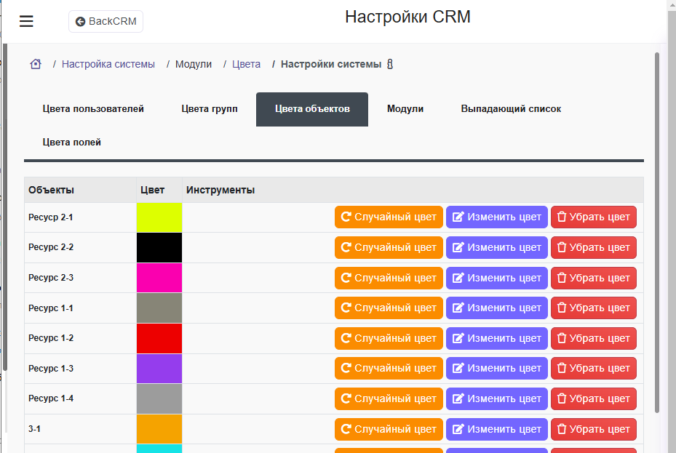676x453 pixels.
Task: Open Настройка системы breadcrumb link
Action: coord(108,64)
